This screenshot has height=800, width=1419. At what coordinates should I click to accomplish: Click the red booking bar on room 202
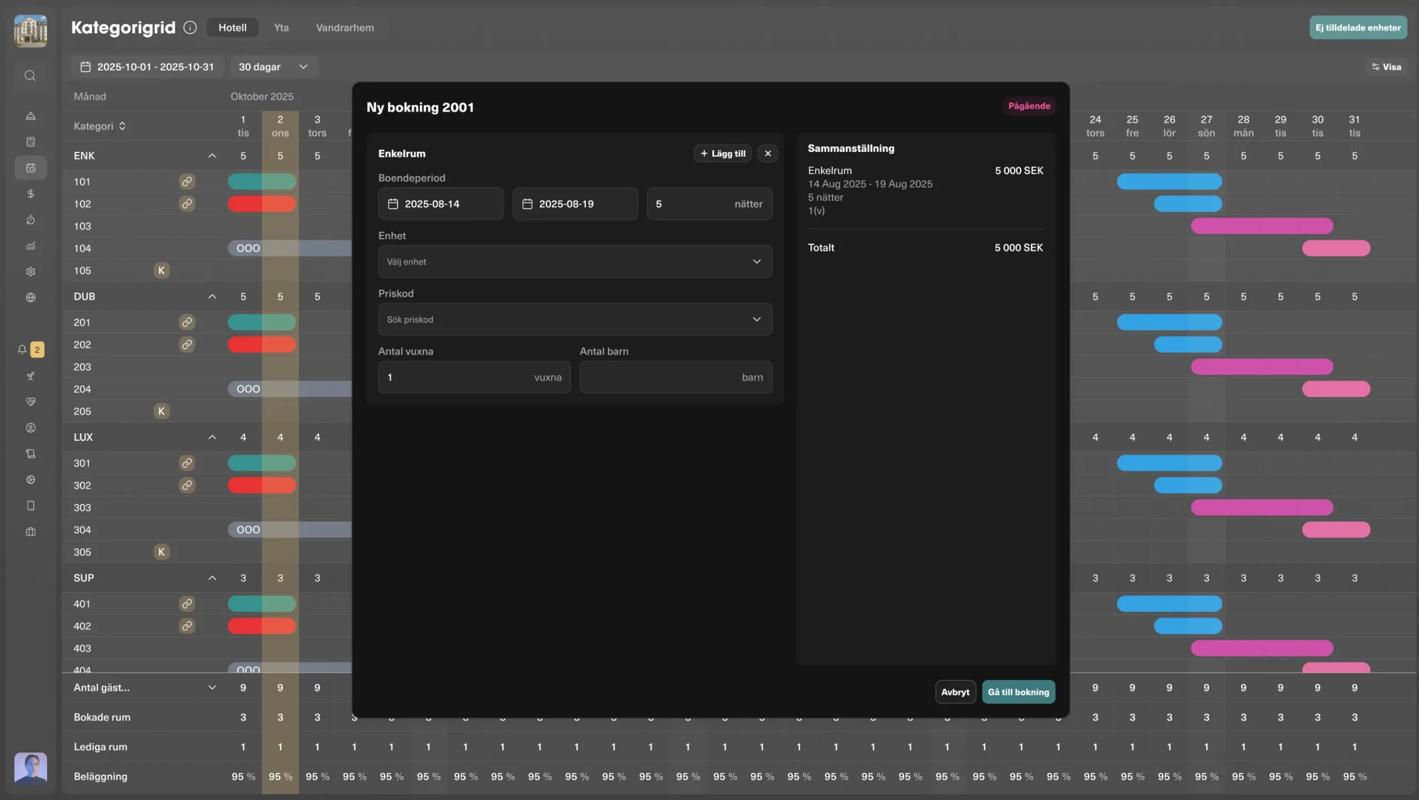[261, 344]
